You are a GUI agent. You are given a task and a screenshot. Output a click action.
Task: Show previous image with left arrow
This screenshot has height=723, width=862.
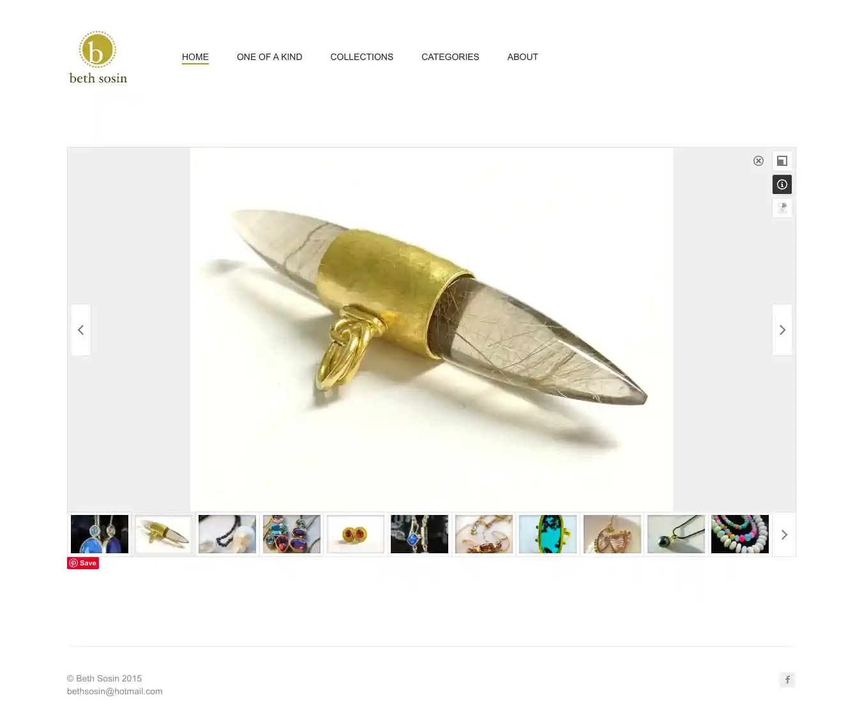[x=81, y=330]
